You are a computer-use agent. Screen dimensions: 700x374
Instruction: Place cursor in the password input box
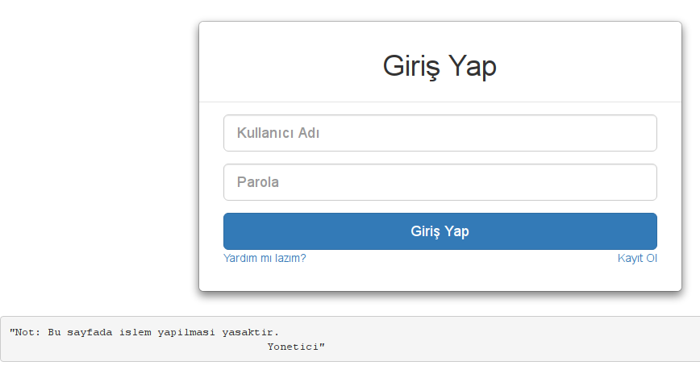440,182
